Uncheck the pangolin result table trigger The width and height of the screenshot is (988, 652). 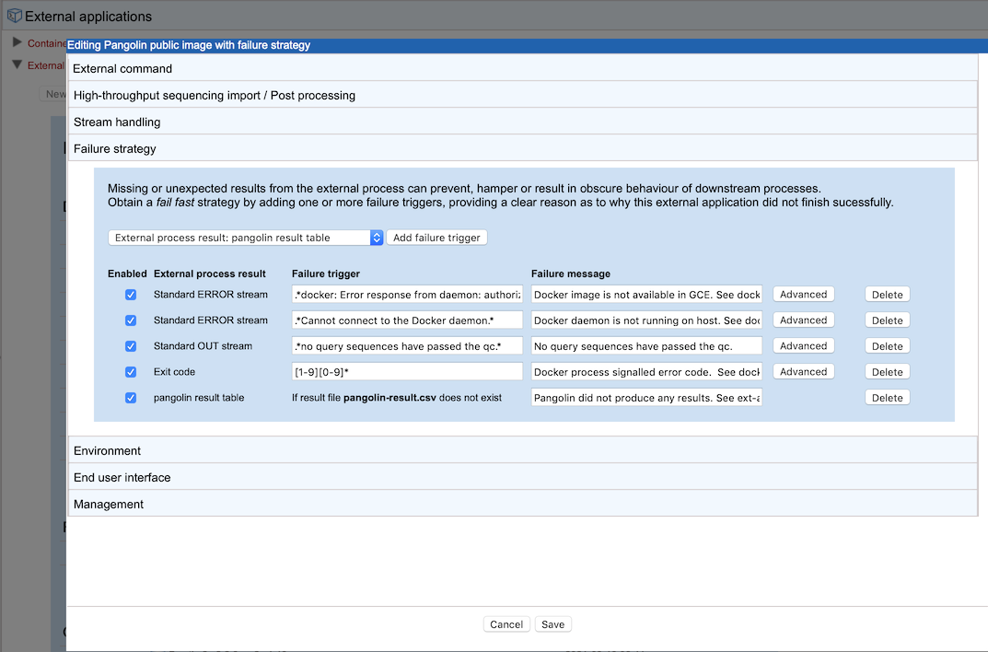(x=130, y=397)
